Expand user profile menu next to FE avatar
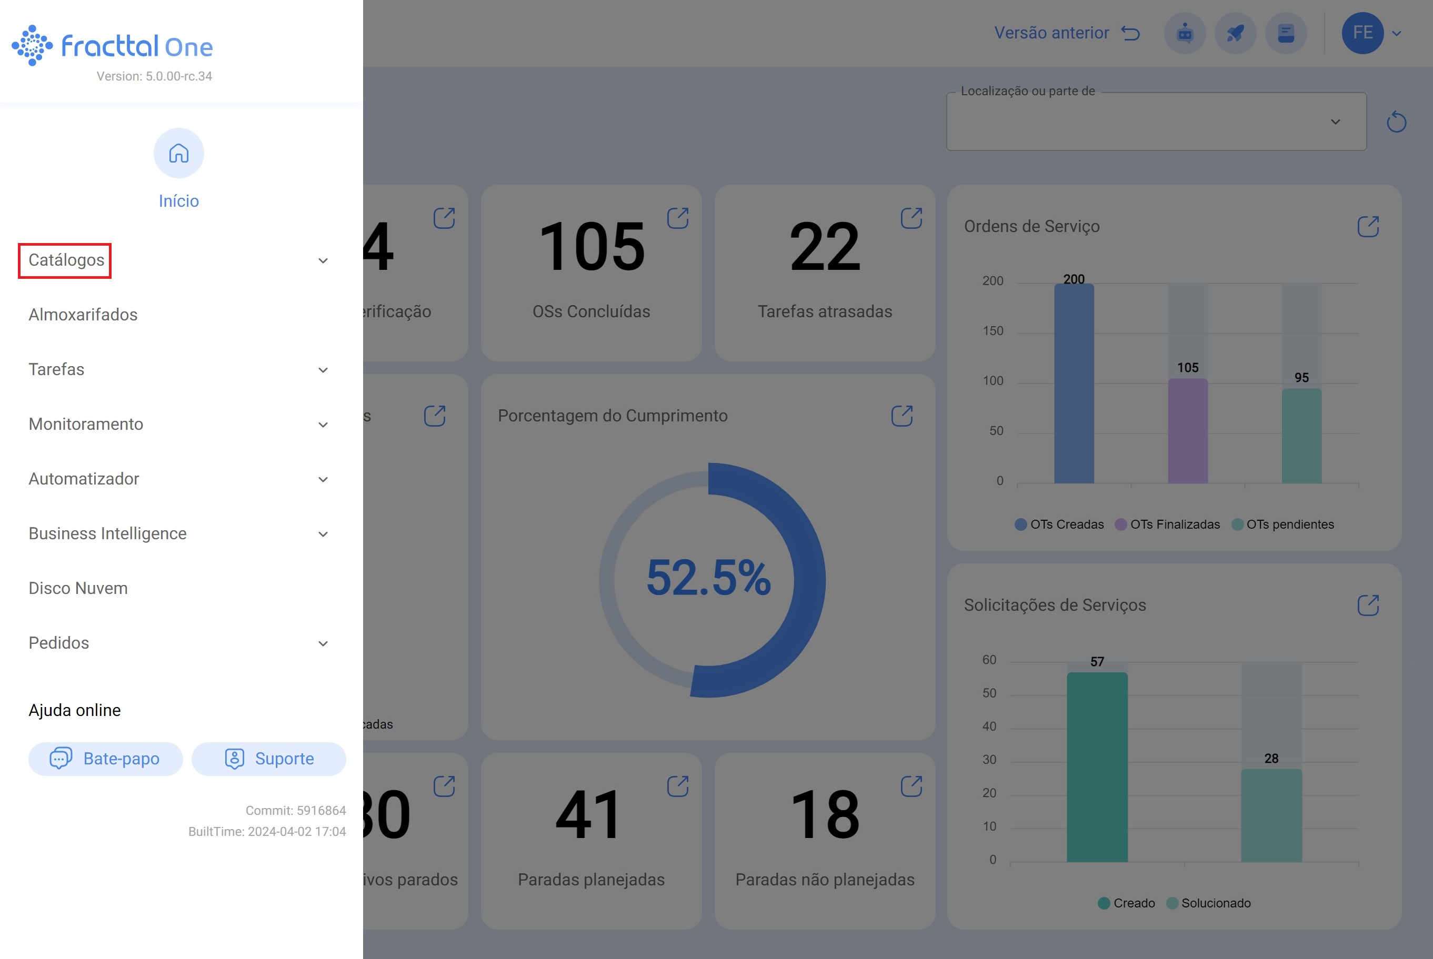 [1396, 34]
